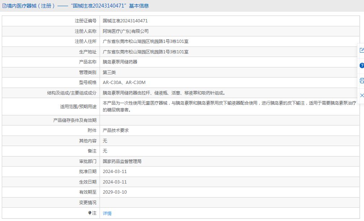Click the 审批部门 label
This screenshot has height=221, width=364.
click(x=88, y=162)
